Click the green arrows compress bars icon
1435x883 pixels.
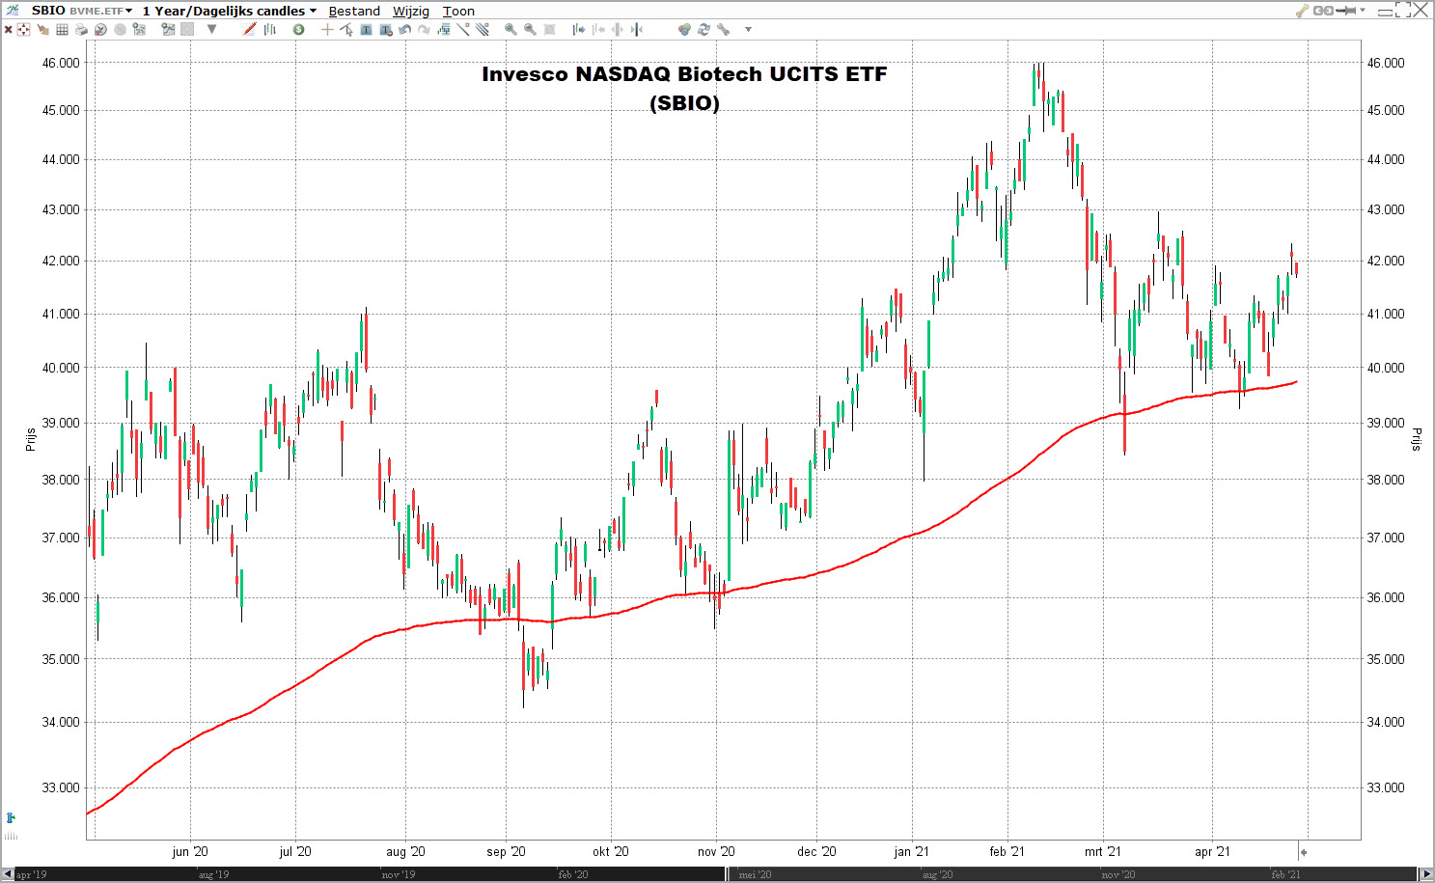637,30
